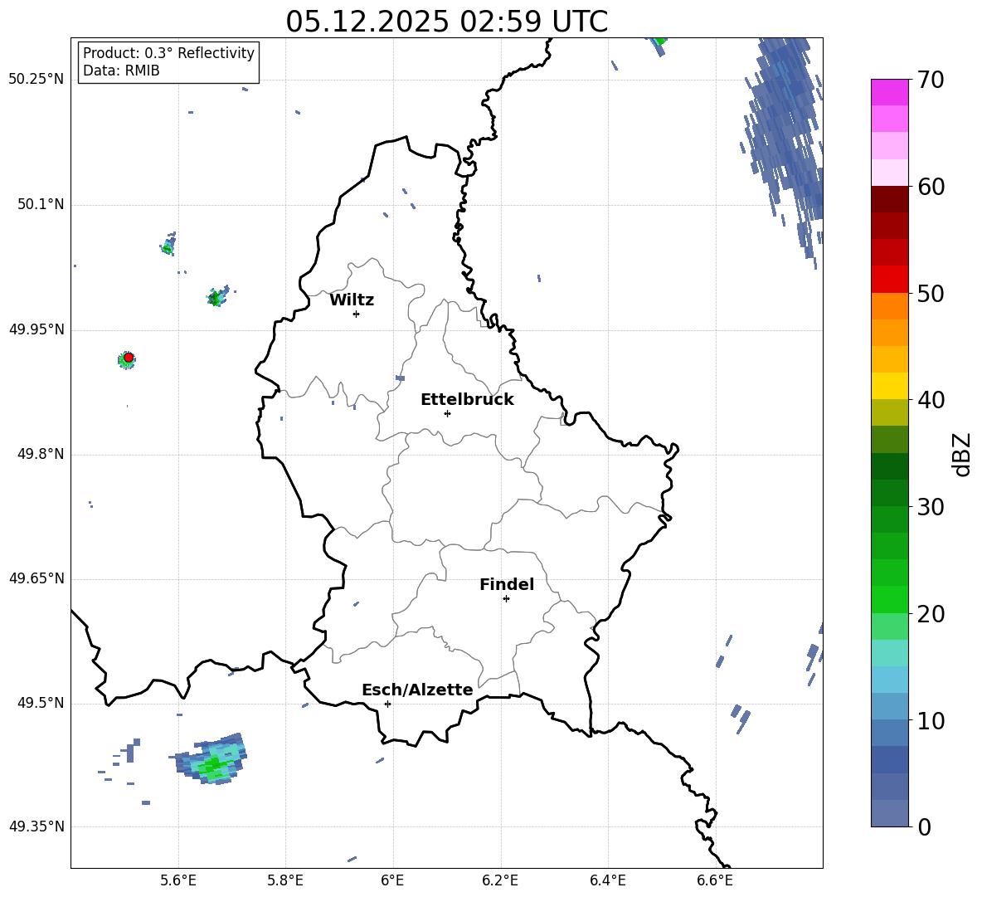Click the magenta top band of colorbar
The height and width of the screenshot is (897, 982).
[x=890, y=92]
